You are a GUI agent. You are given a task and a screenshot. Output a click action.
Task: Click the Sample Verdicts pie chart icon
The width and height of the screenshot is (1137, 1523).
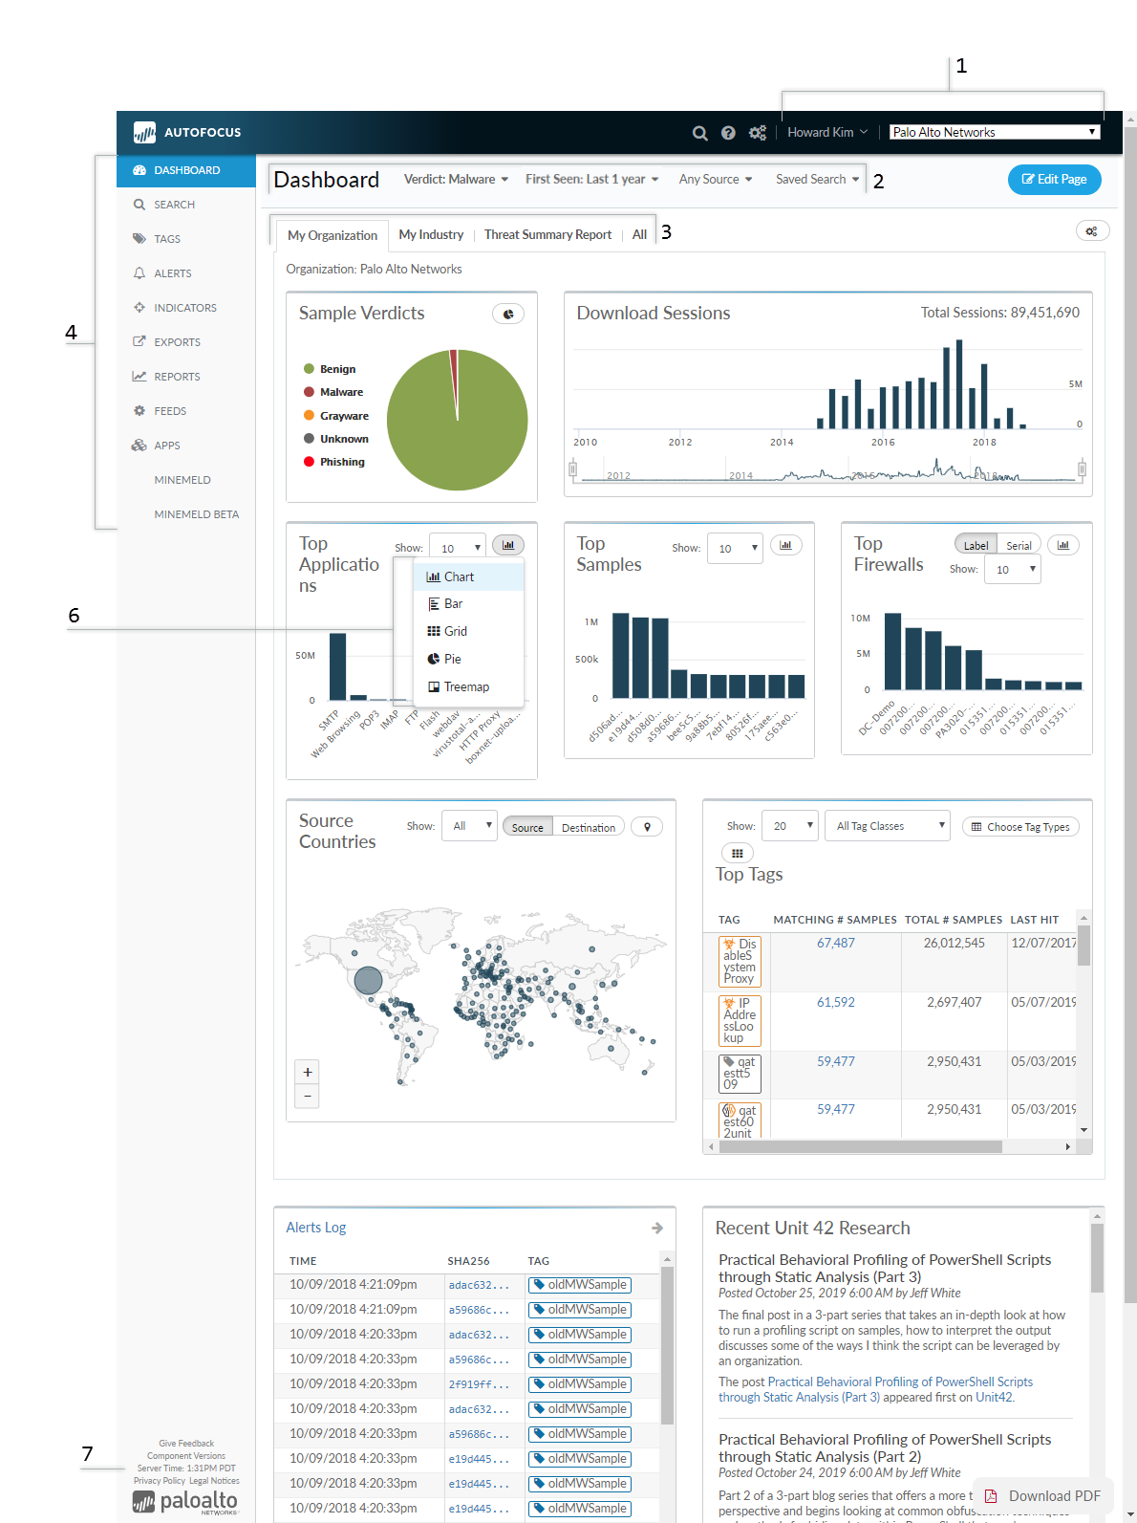(x=508, y=314)
